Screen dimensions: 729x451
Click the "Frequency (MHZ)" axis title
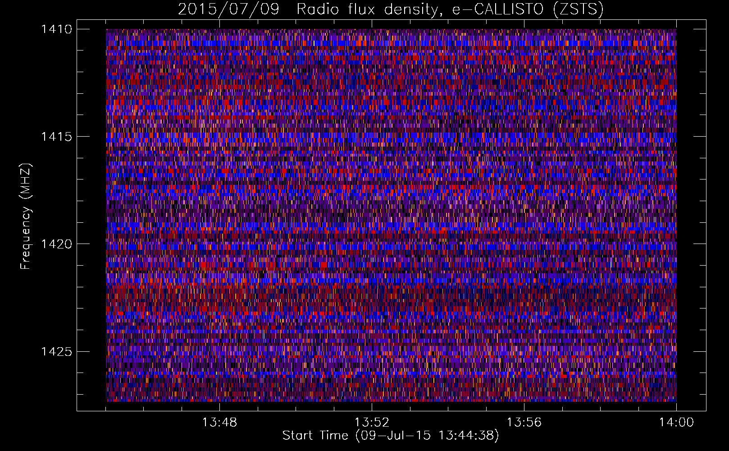click(x=26, y=216)
